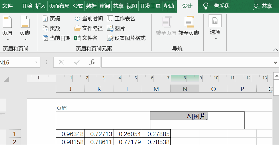The image size is (279, 145).
Task: Switch to the Page Layout (页面布局) tab
Action: (x=59, y=6)
